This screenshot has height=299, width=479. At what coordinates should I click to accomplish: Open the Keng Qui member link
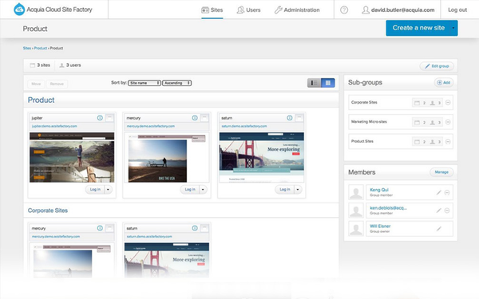pyautogui.click(x=379, y=190)
